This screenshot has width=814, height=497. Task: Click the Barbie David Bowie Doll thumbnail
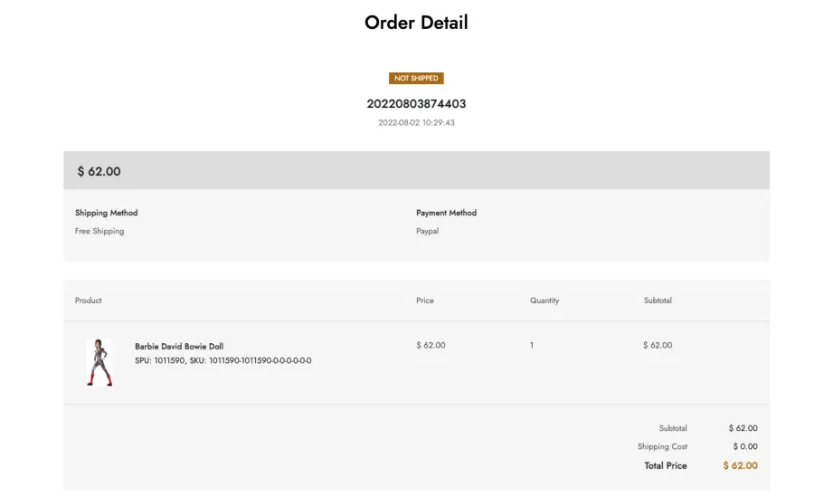[99, 362]
